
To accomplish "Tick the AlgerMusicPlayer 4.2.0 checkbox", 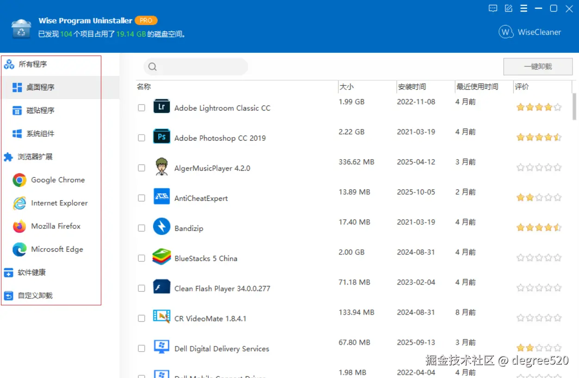I will click(x=142, y=168).
